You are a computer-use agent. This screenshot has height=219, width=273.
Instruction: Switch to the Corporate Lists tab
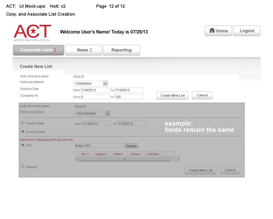38,50
